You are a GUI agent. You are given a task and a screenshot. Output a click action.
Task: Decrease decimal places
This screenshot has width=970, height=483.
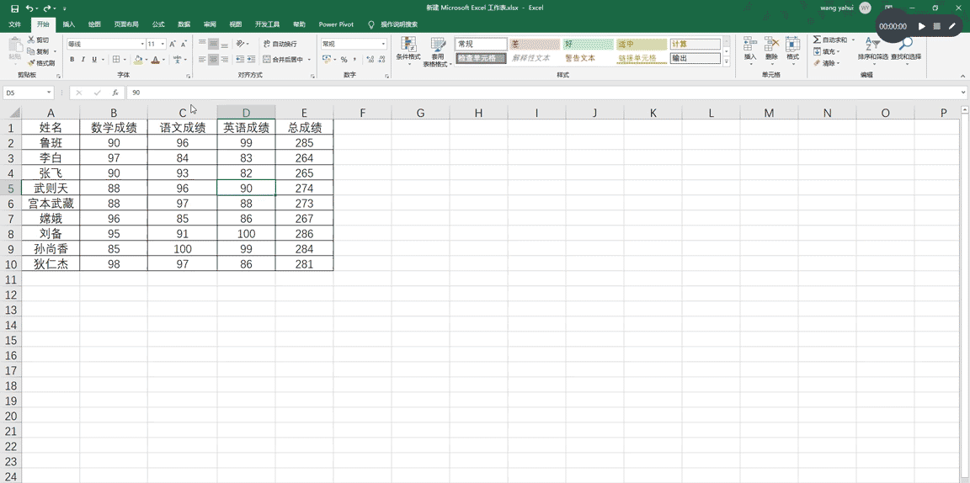381,60
